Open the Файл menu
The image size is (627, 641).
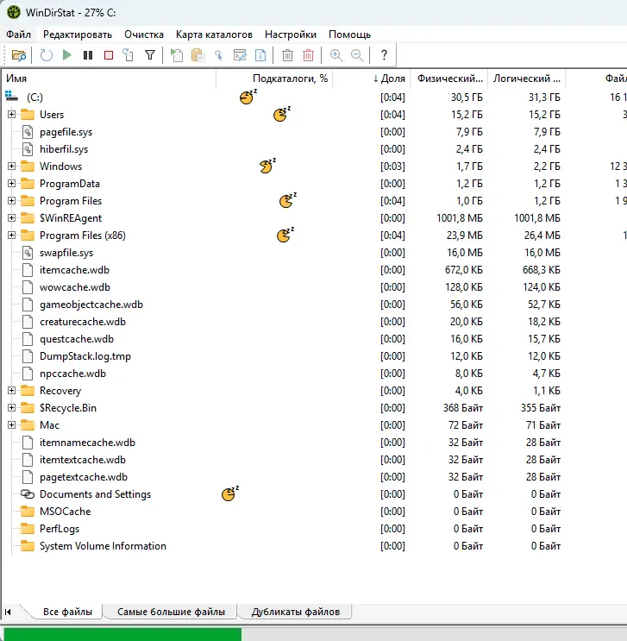click(18, 35)
